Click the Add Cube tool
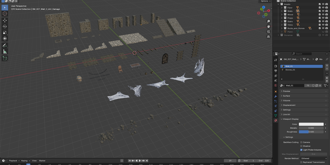Screen dimensions: 330x165 tap(5, 58)
